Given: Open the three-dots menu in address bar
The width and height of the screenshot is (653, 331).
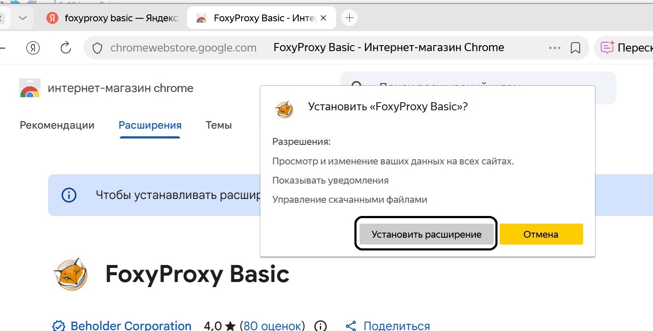Looking at the screenshot, I should tap(555, 48).
